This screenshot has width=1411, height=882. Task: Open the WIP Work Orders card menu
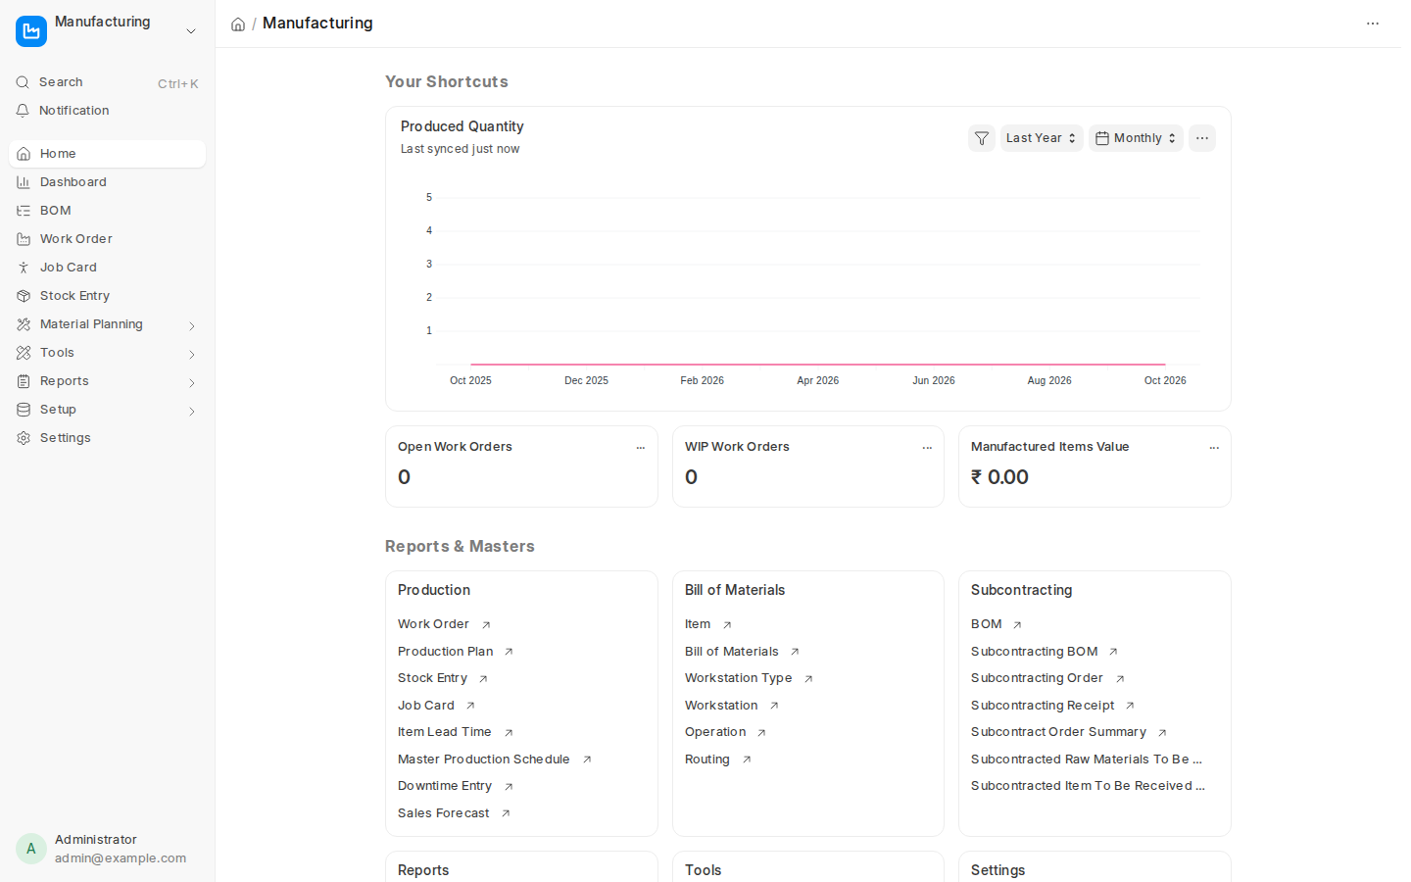[927, 448]
